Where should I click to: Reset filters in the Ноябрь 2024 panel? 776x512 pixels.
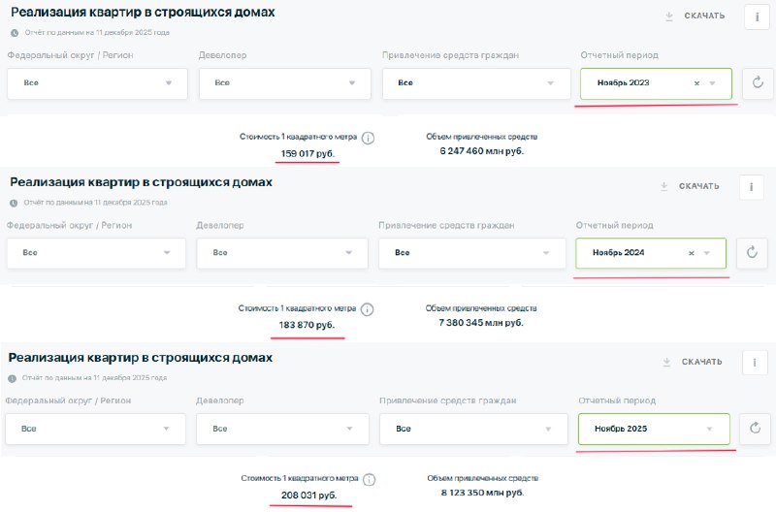752,253
